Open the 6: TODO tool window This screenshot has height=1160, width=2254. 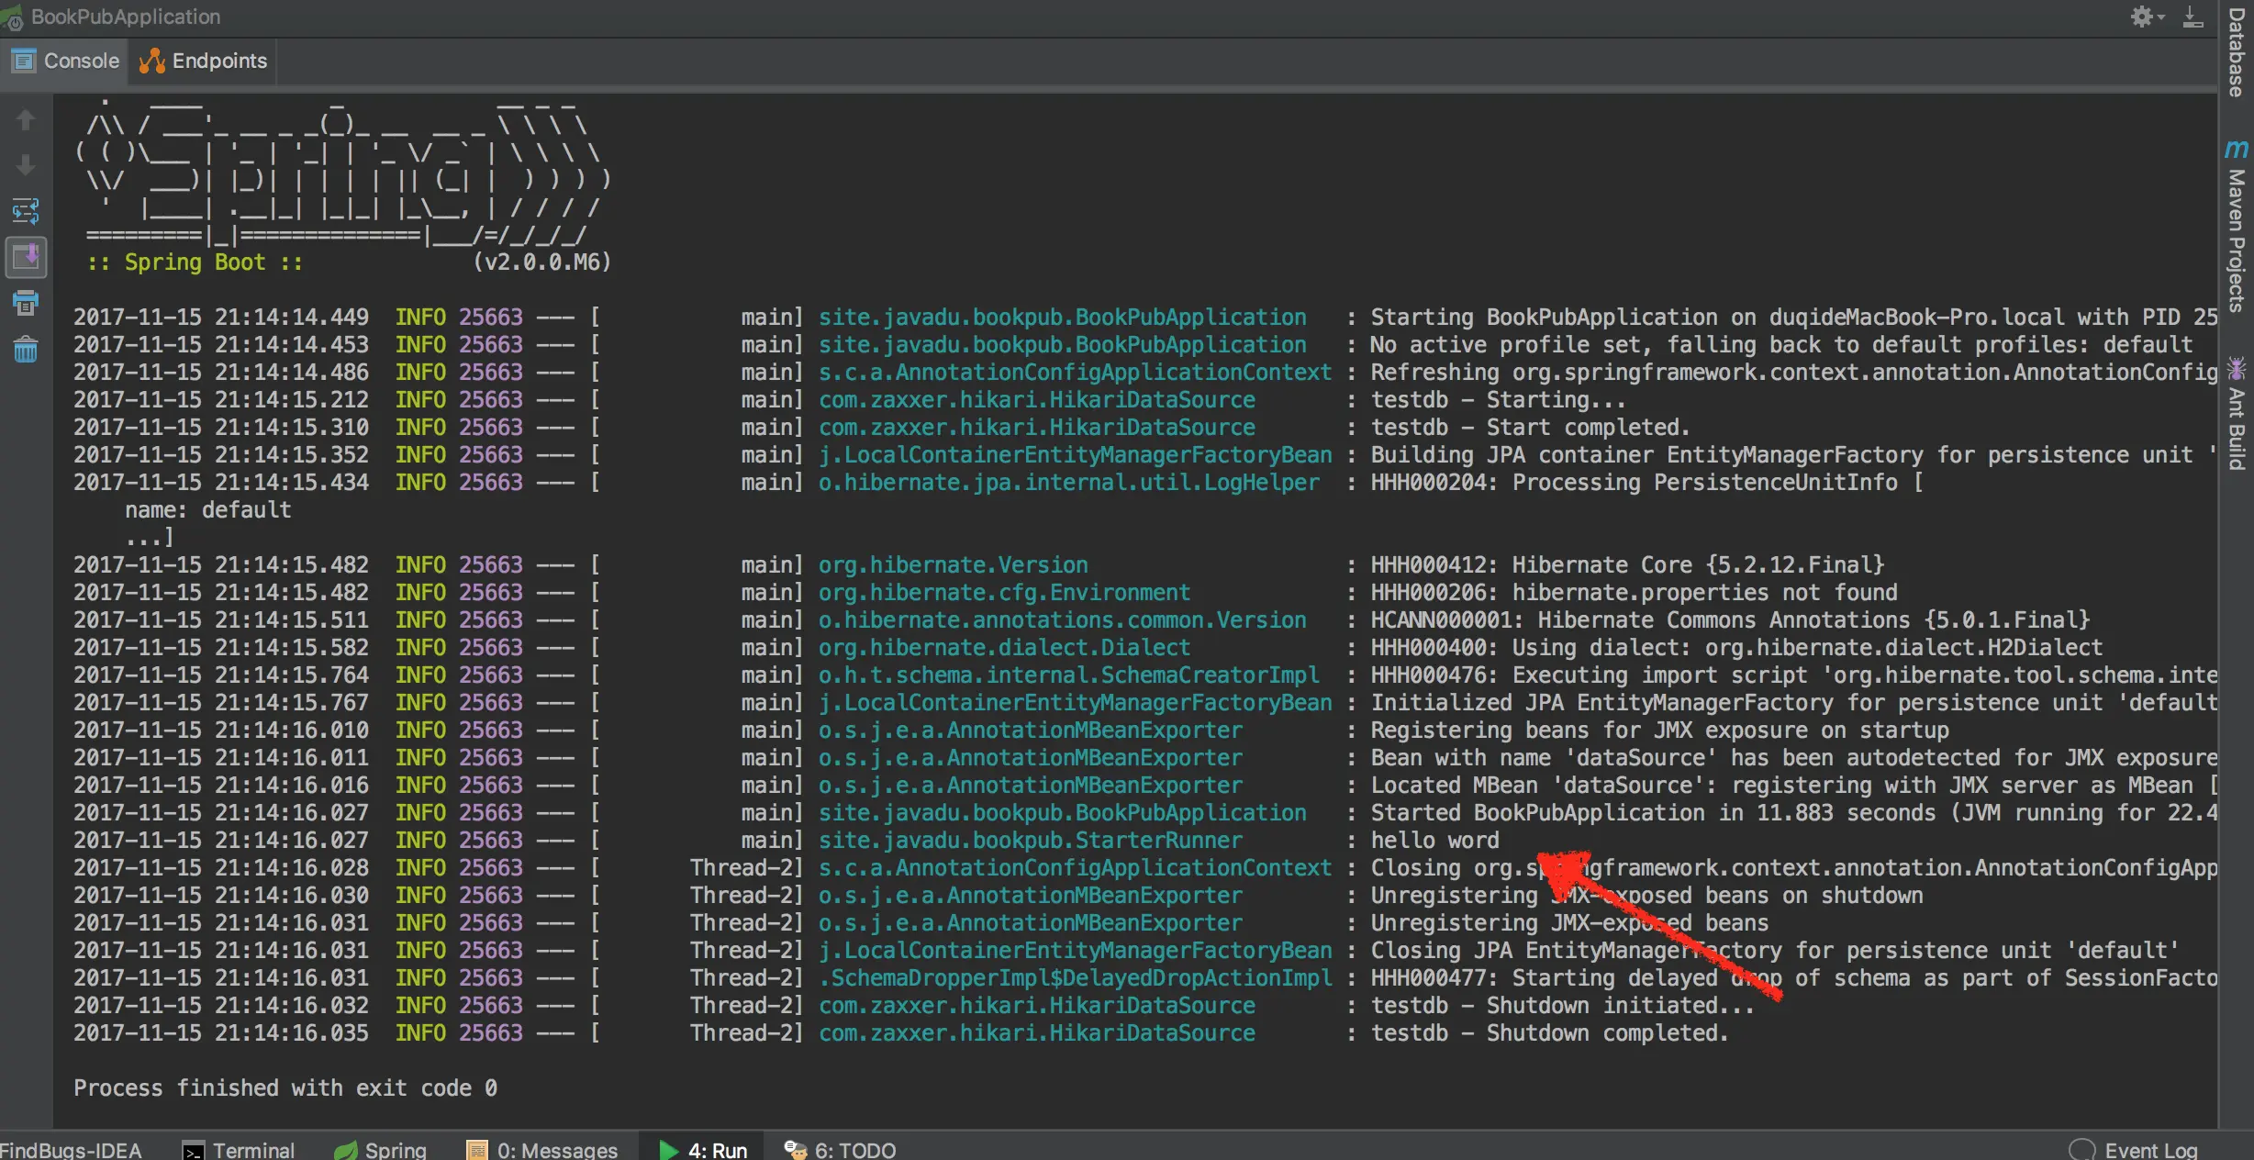(x=840, y=1149)
